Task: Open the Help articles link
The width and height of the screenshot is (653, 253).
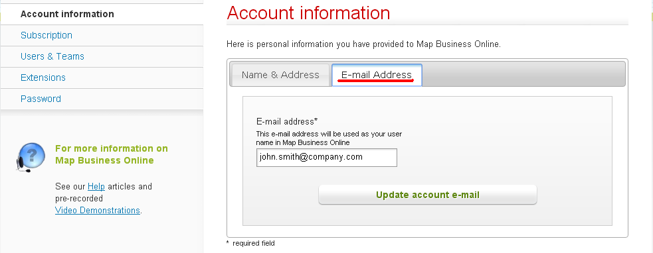Action: [x=96, y=187]
